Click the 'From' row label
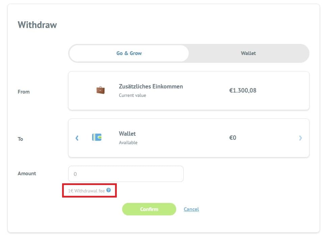Screen dimensions: 324x236 tap(24, 92)
